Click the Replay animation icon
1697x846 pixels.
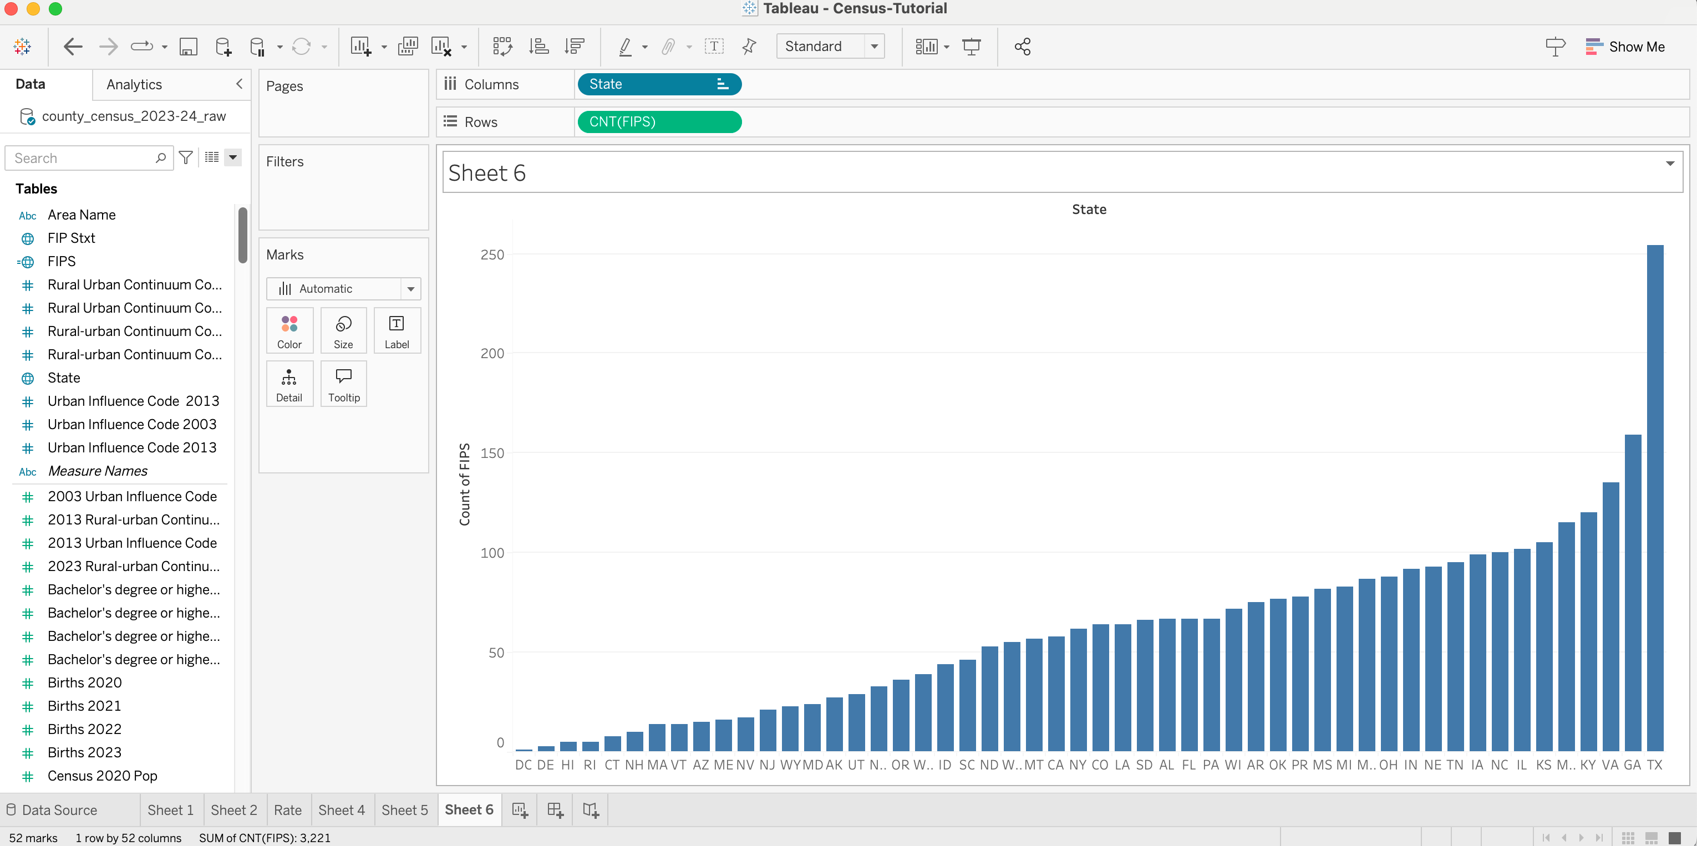click(x=141, y=46)
